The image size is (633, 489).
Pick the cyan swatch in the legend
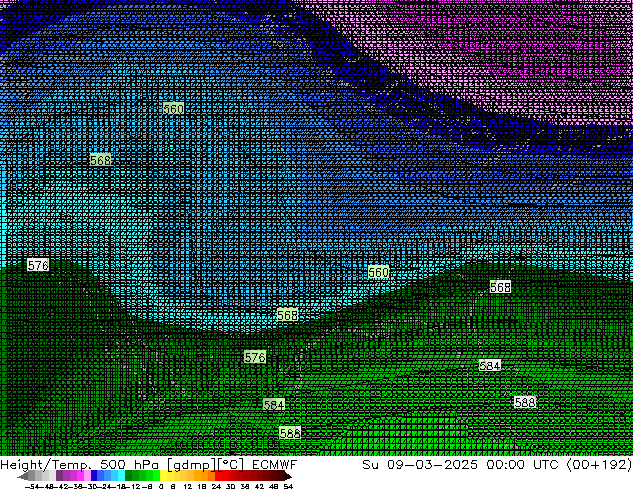click(x=122, y=476)
